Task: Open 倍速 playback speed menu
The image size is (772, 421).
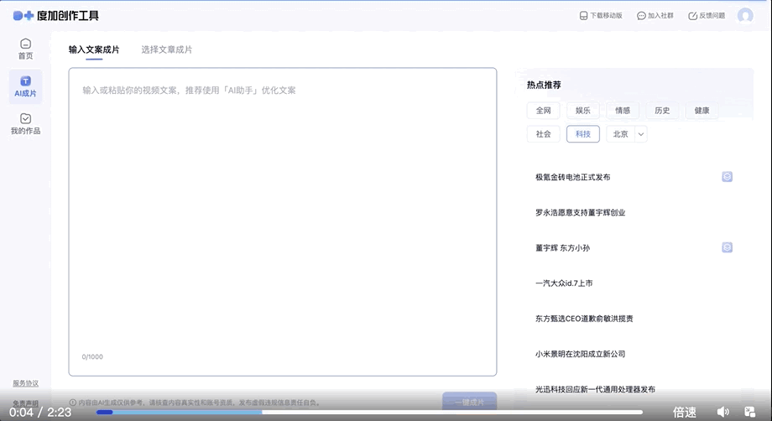Action: pyautogui.click(x=685, y=412)
